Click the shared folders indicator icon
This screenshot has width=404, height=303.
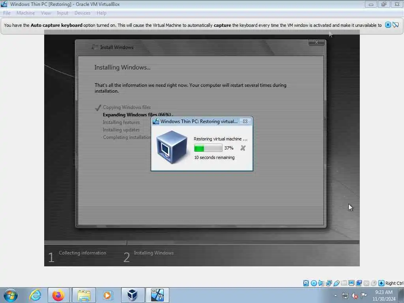point(344,283)
